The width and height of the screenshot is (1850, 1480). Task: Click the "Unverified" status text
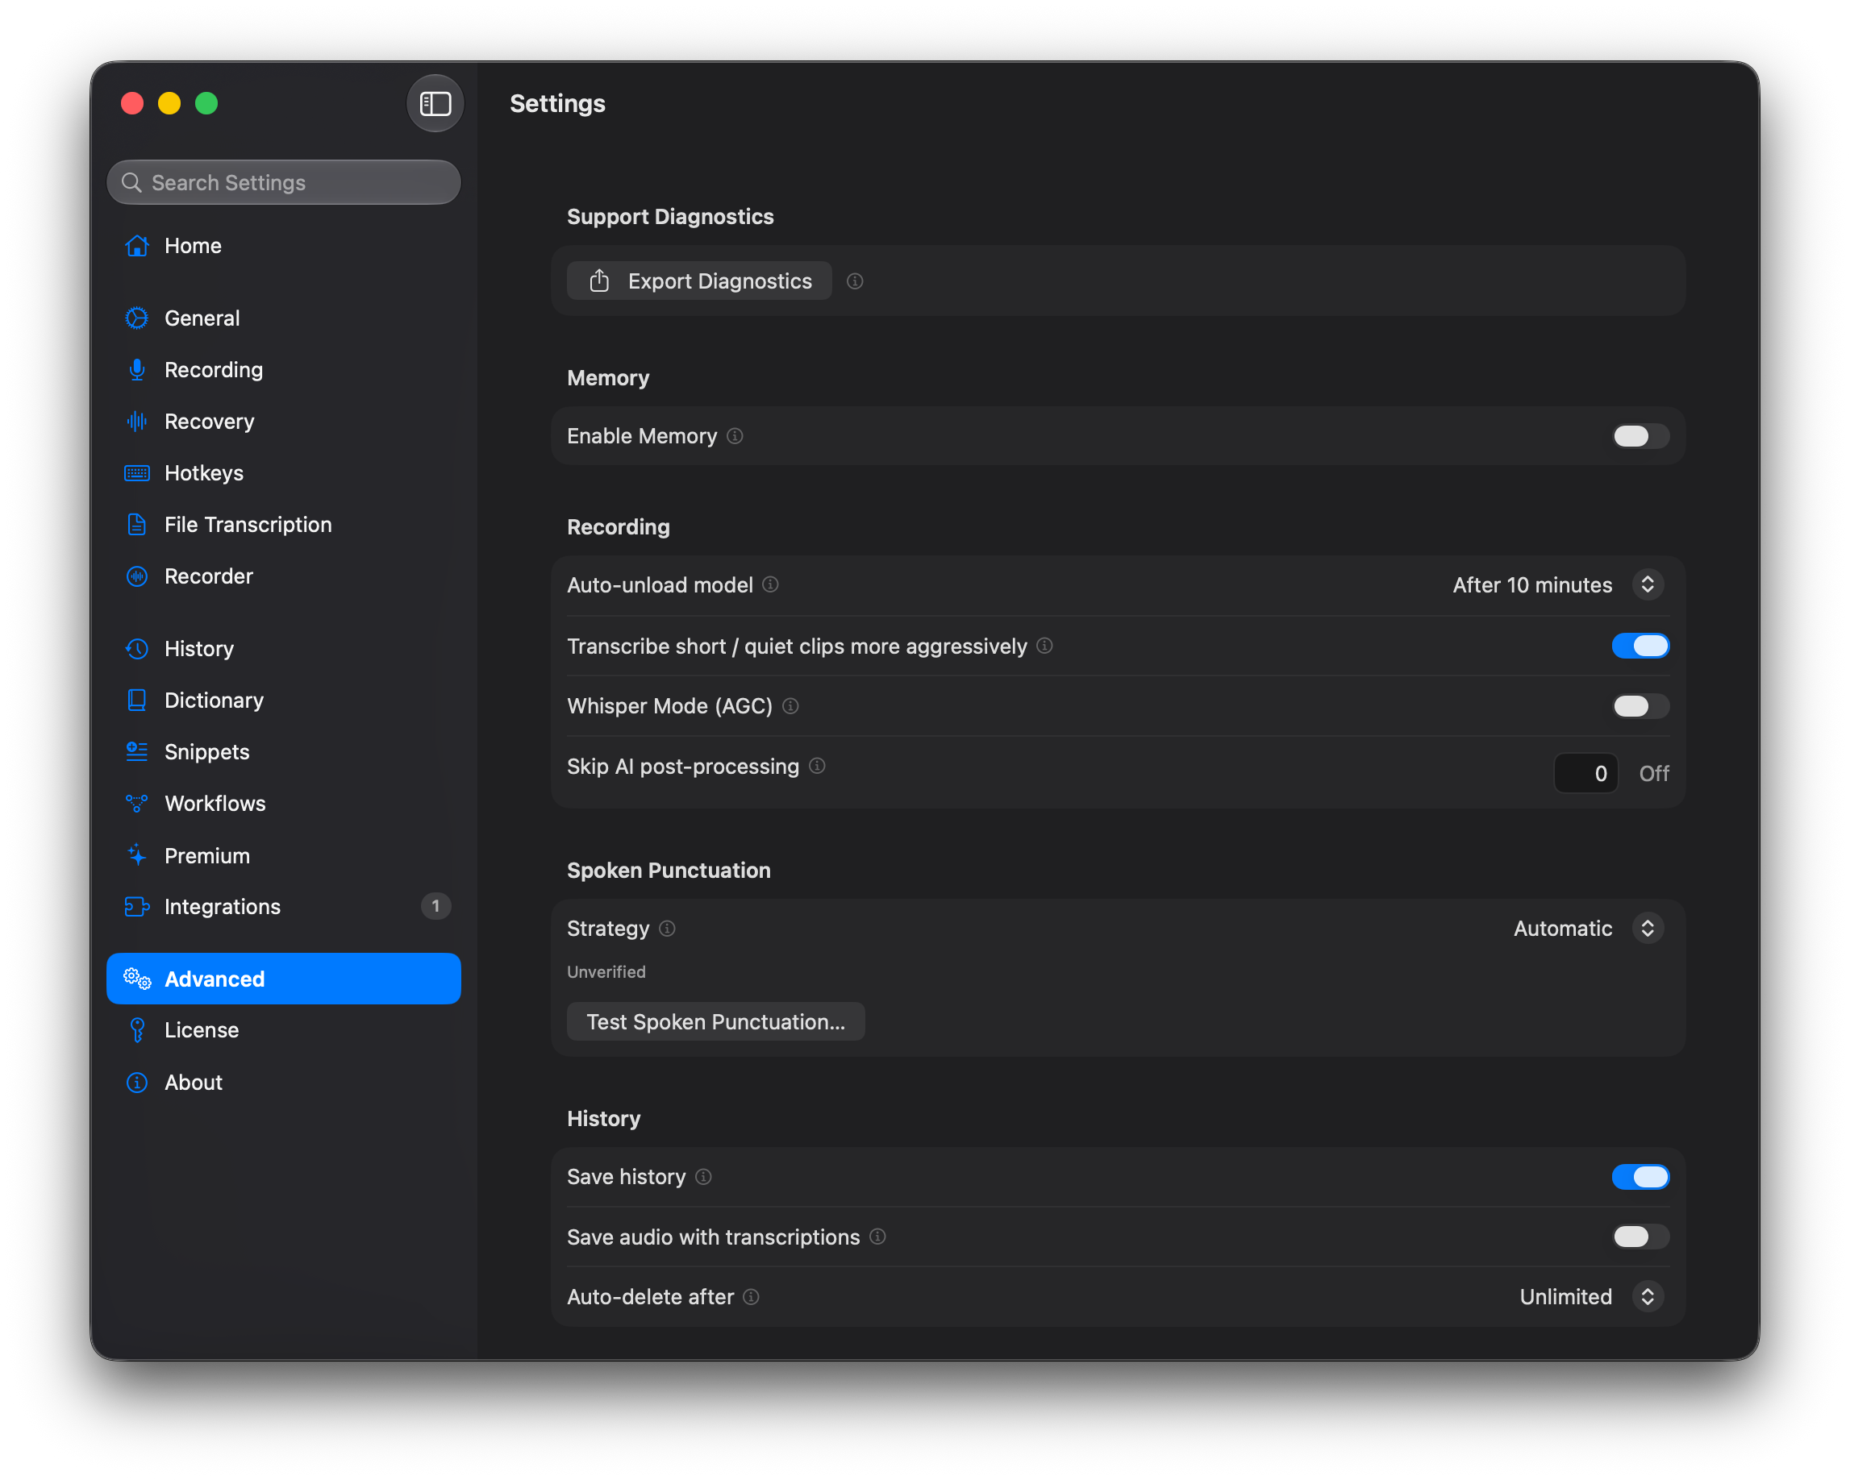606,972
